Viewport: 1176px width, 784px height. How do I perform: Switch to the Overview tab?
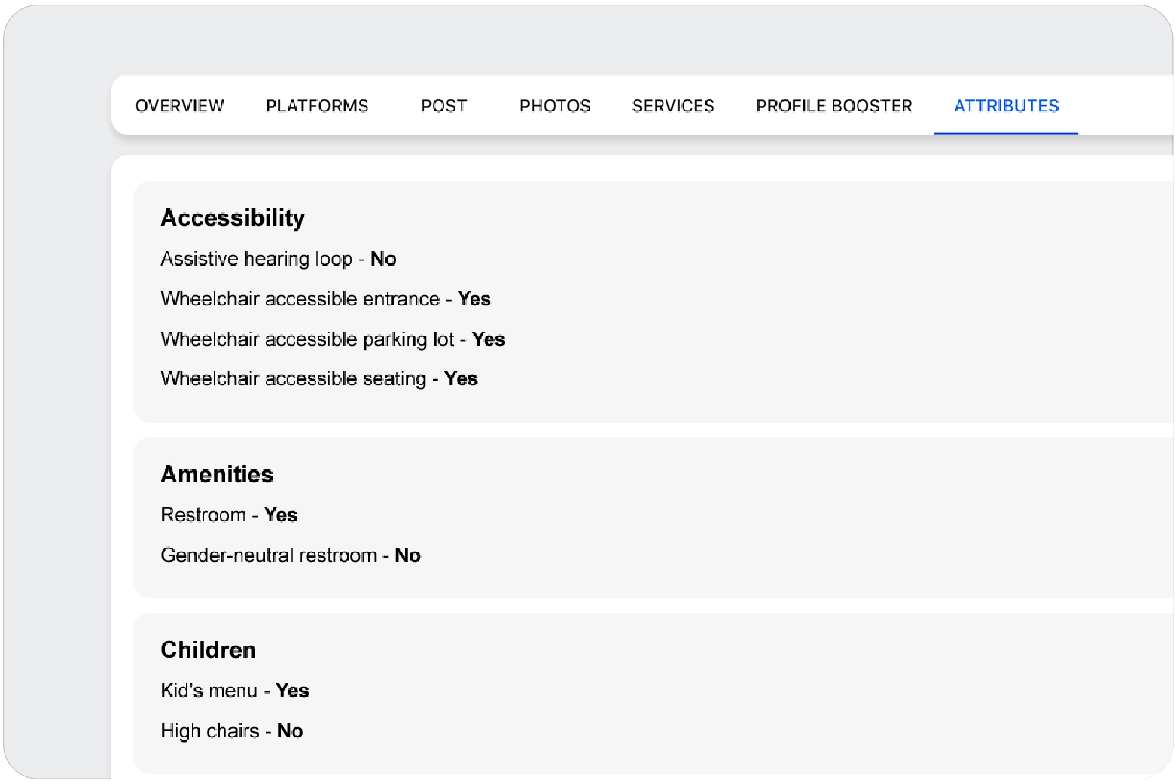[x=179, y=106]
